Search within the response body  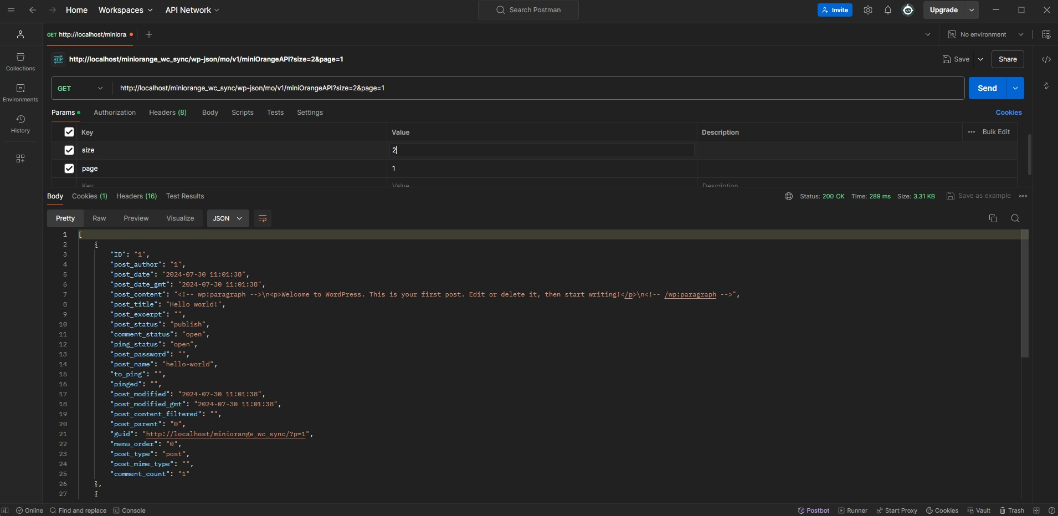[x=1015, y=218]
